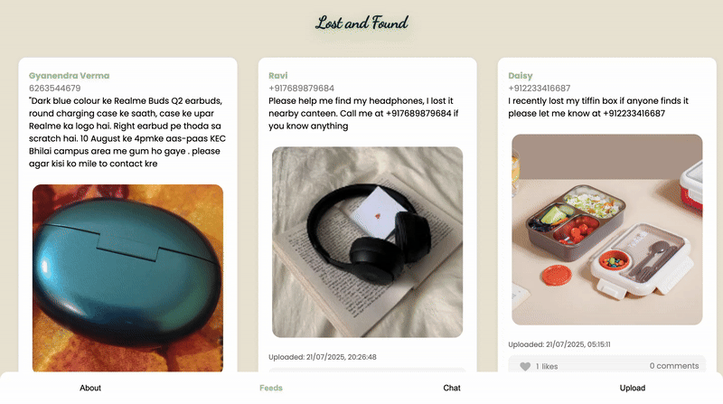The image size is (723, 404).
Task: Select Daisy's username on the post
Action: tap(521, 76)
